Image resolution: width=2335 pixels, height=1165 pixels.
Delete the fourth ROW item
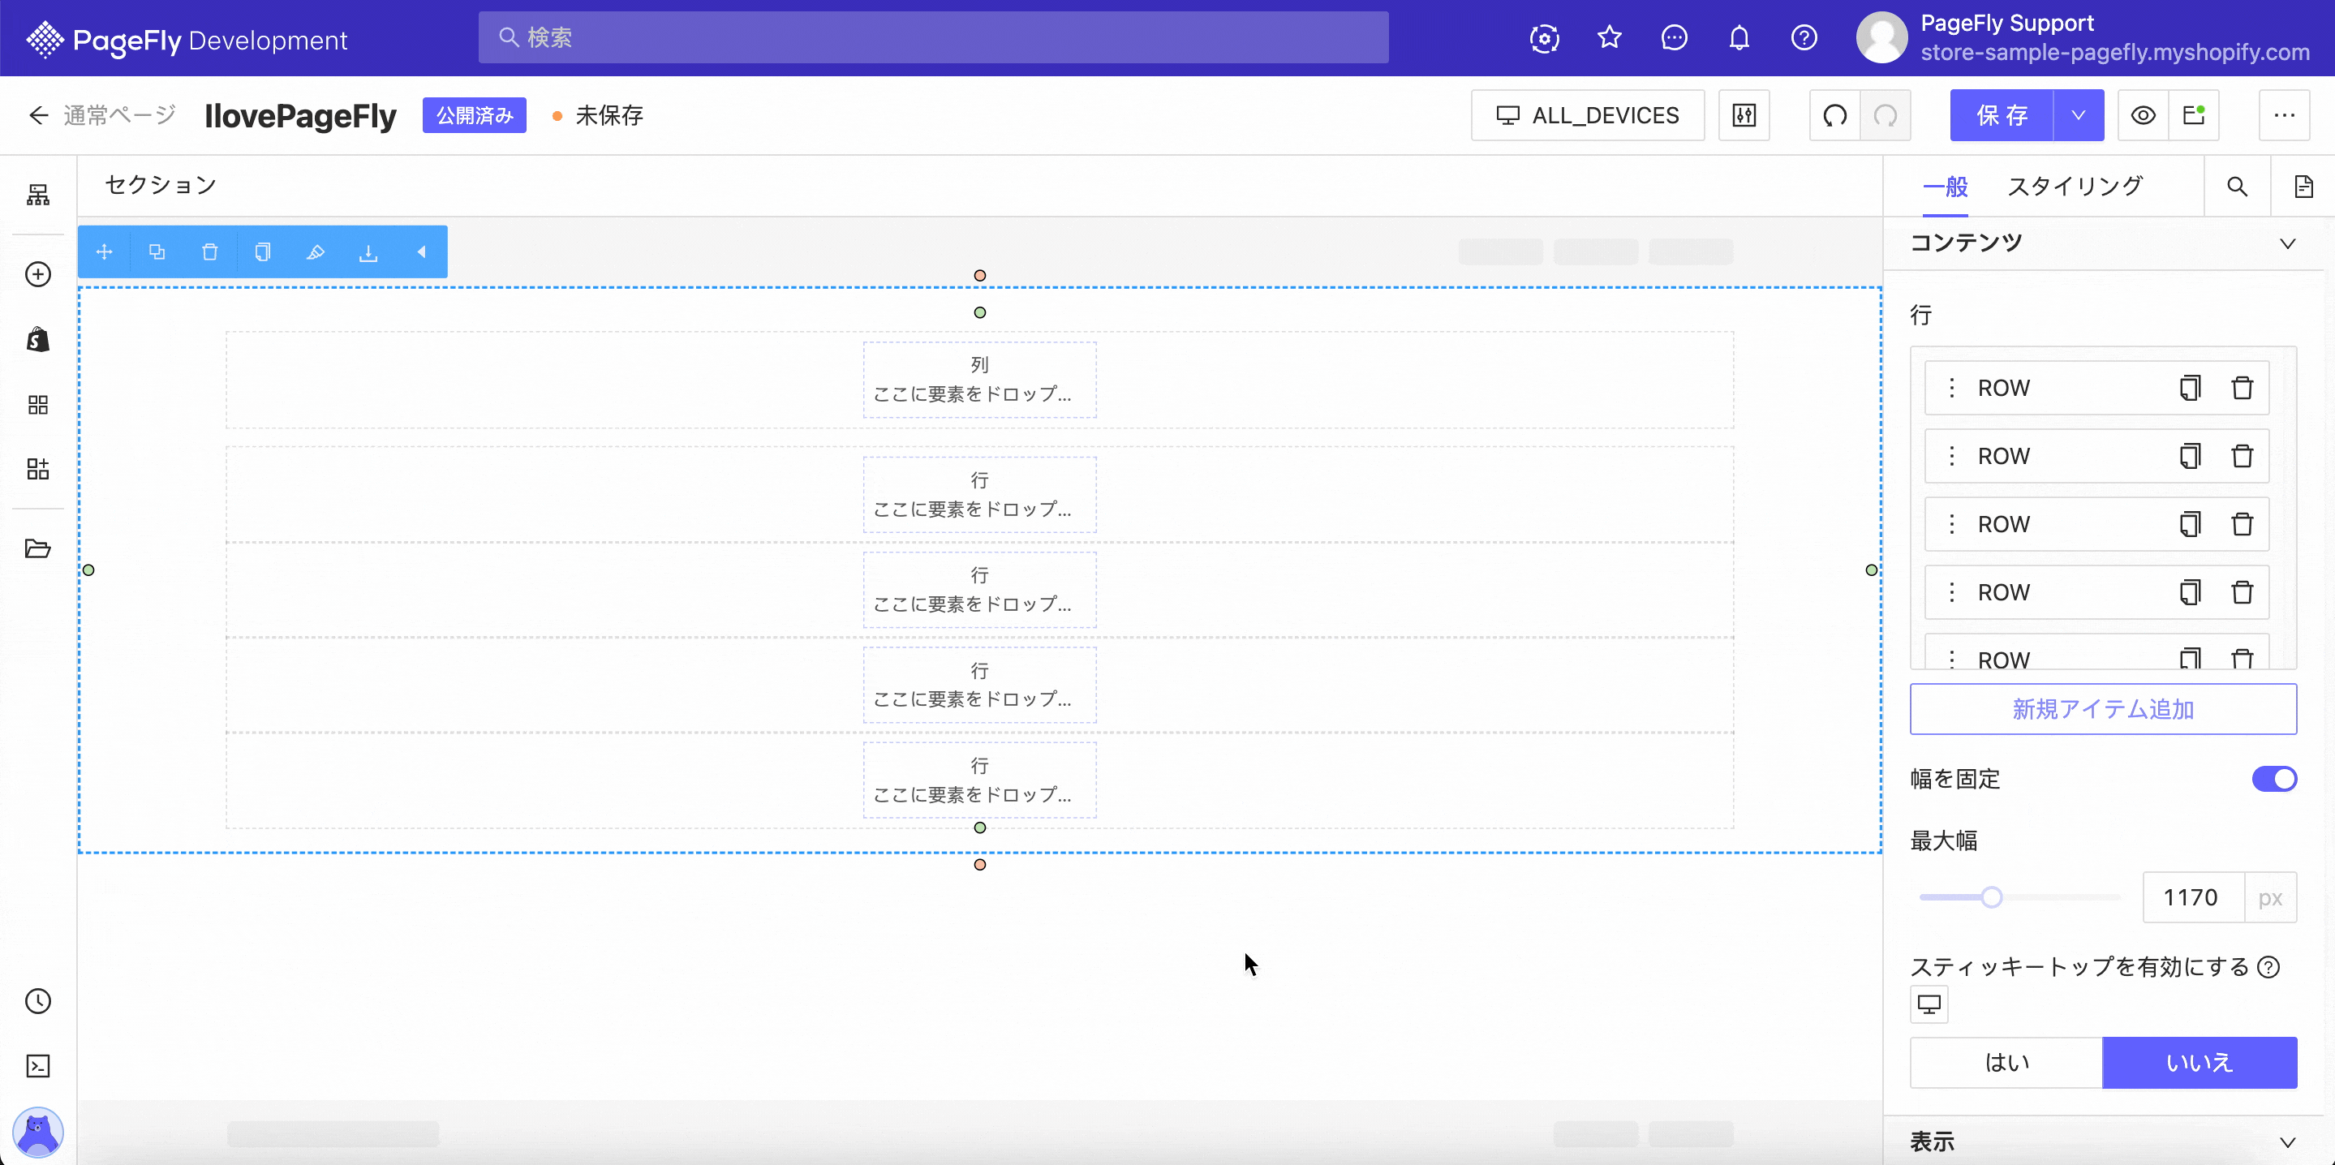click(2242, 592)
